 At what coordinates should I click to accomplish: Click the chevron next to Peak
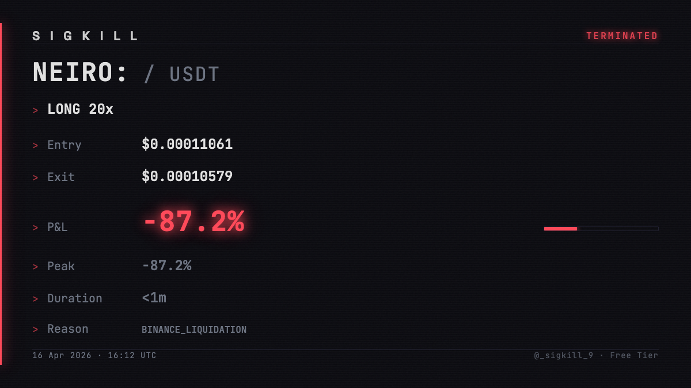coord(36,267)
